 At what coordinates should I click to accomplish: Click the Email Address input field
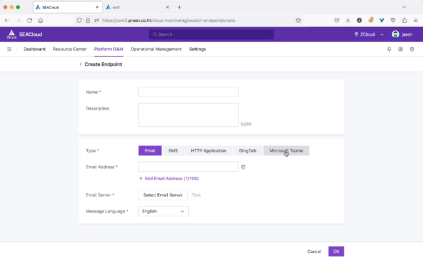point(188,167)
